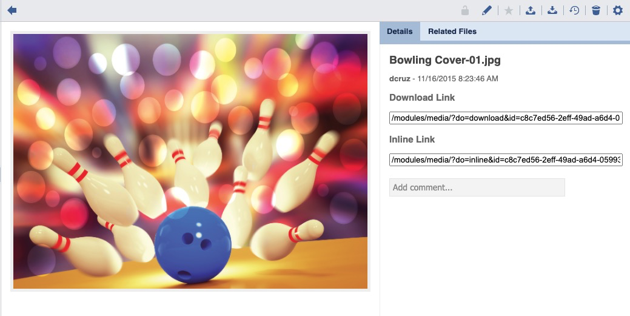The image size is (630, 316).
Task: Toggle the favorite star icon
Action: coord(509,10)
